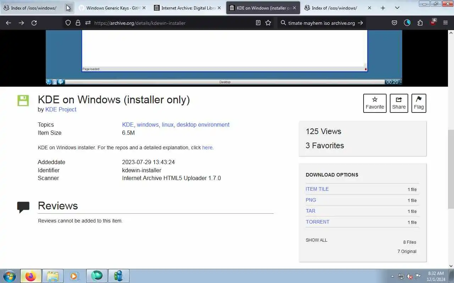Download the ITEM TILE file
The width and height of the screenshot is (454, 283).
point(317,189)
